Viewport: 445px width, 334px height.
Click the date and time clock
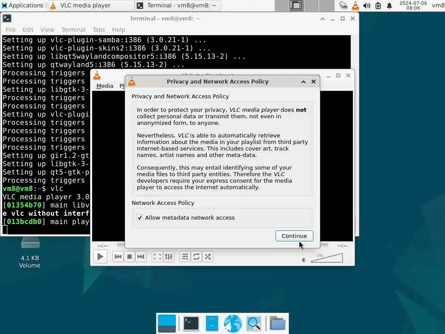pyautogui.click(x=413, y=5)
